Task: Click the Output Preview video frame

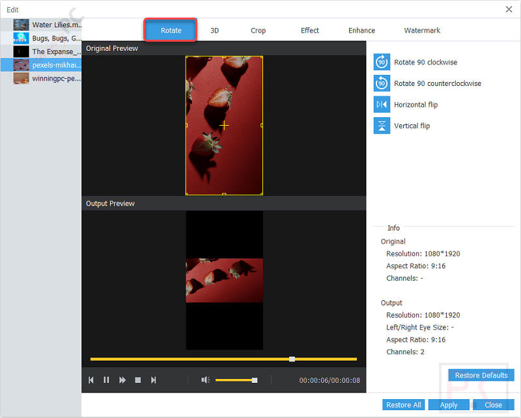Action: tap(224, 281)
